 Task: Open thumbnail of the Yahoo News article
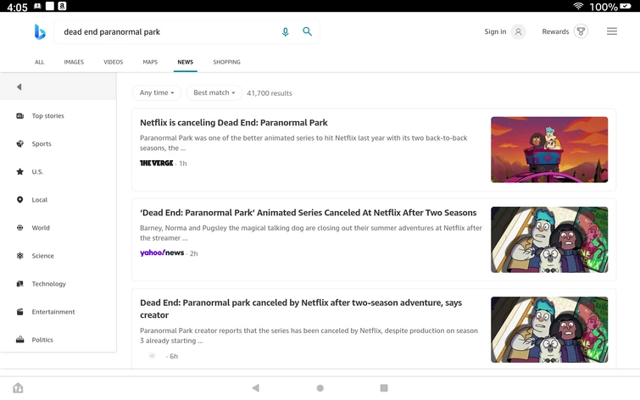(x=548, y=240)
